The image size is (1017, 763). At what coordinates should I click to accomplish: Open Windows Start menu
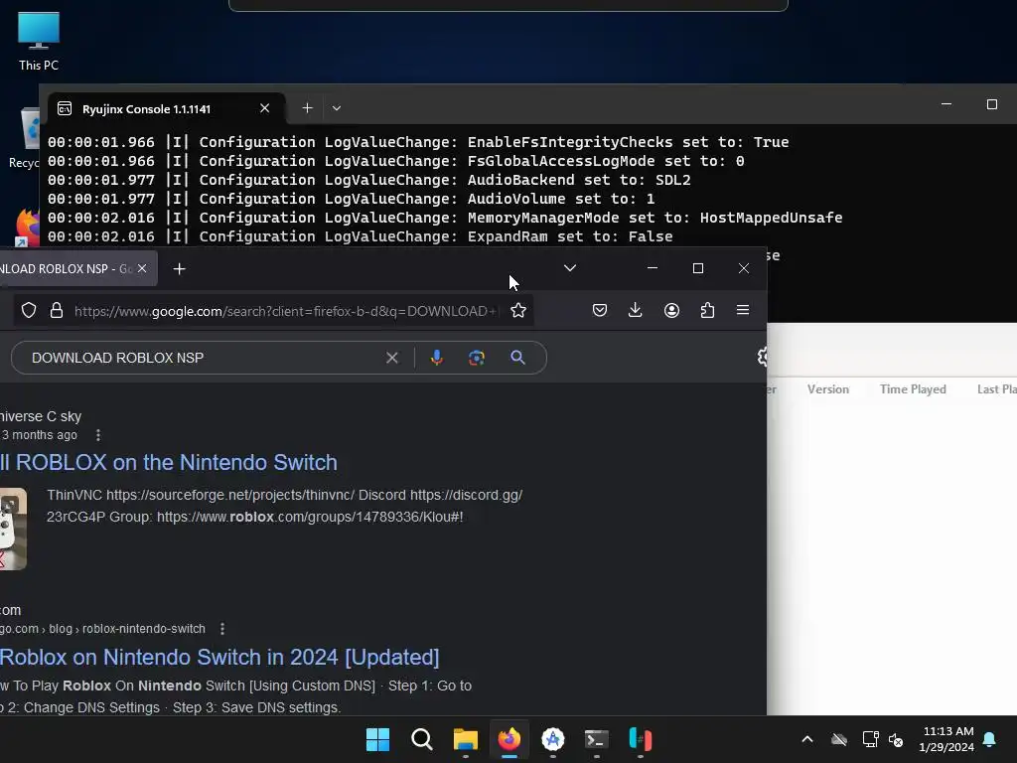click(x=377, y=739)
